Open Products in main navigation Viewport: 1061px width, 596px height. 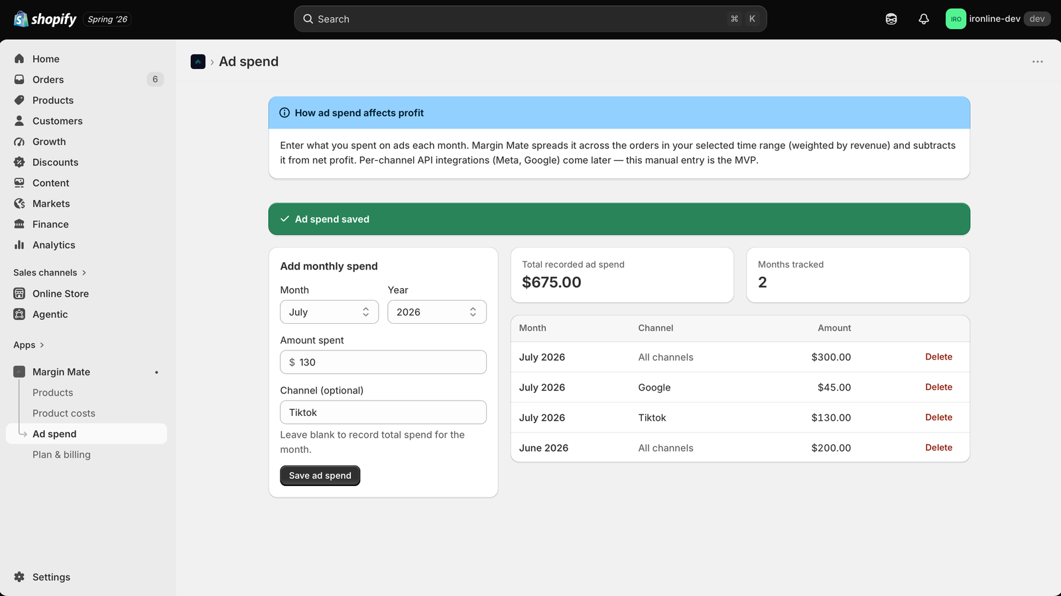coord(86,100)
